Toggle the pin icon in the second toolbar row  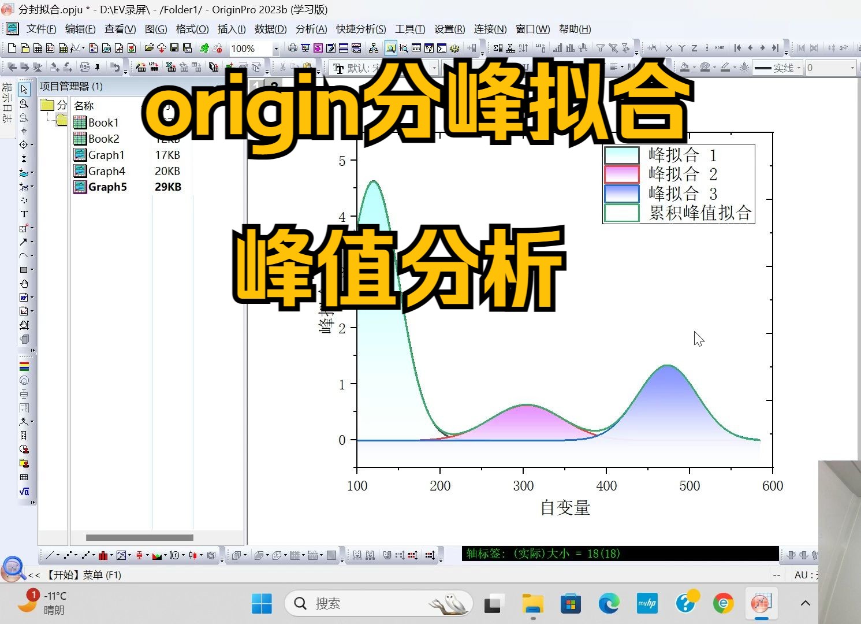tap(97, 66)
